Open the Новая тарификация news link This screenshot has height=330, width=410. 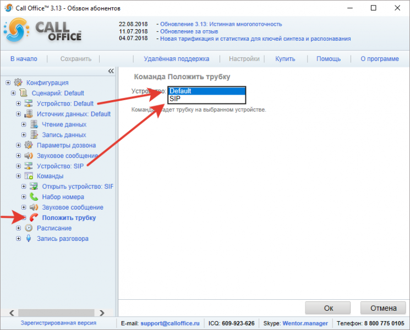tap(255, 38)
